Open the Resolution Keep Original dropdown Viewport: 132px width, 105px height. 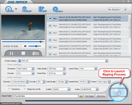coord(33,69)
